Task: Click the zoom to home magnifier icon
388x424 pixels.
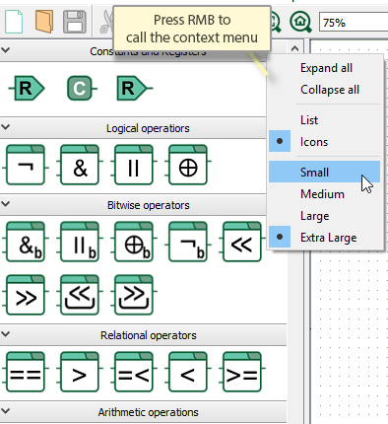Action: (300, 22)
